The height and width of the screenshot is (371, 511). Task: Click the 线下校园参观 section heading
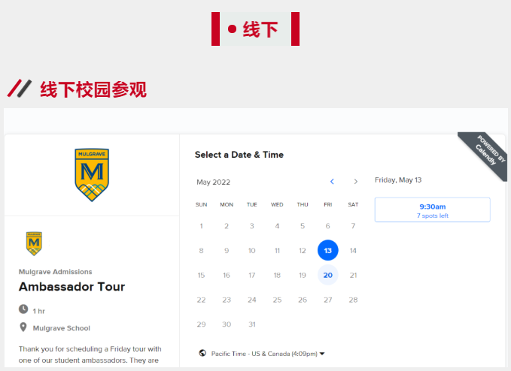(93, 89)
